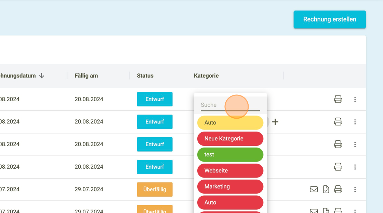The width and height of the screenshot is (383, 213).
Task: Click the plus icon beside the category dropdown
Action: pyautogui.click(x=275, y=122)
